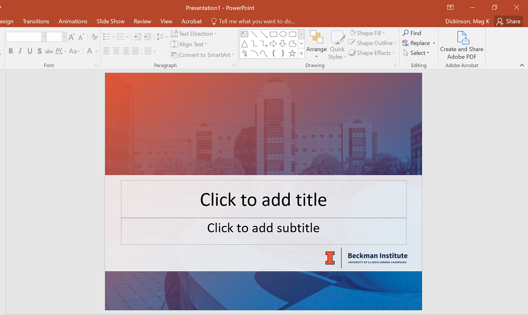Screen dimensions: 528x315
Task: Open Replace dropdown arrow
Action: [x=434, y=43]
